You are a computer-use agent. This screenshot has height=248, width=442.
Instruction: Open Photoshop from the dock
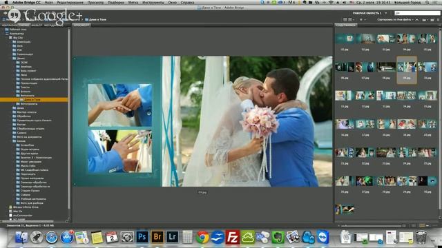click(142, 237)
